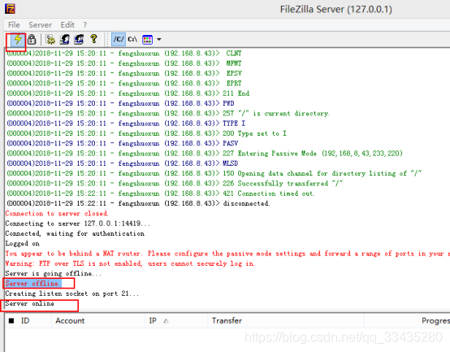Click the Progress column header
The image size is (450, 352).
tap(407, 321)
